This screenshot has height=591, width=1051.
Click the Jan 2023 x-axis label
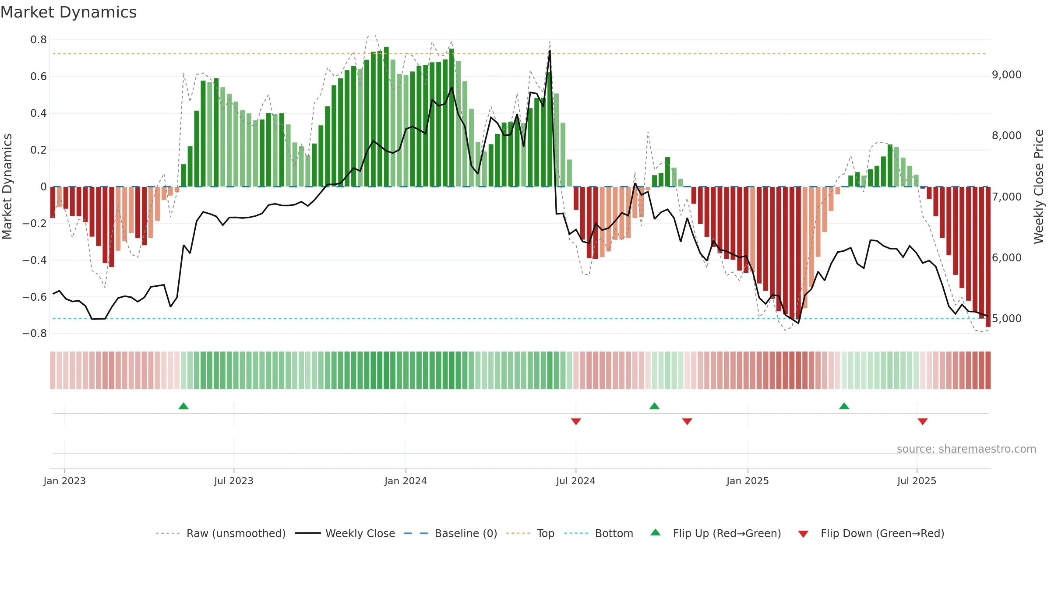(64, 481)
